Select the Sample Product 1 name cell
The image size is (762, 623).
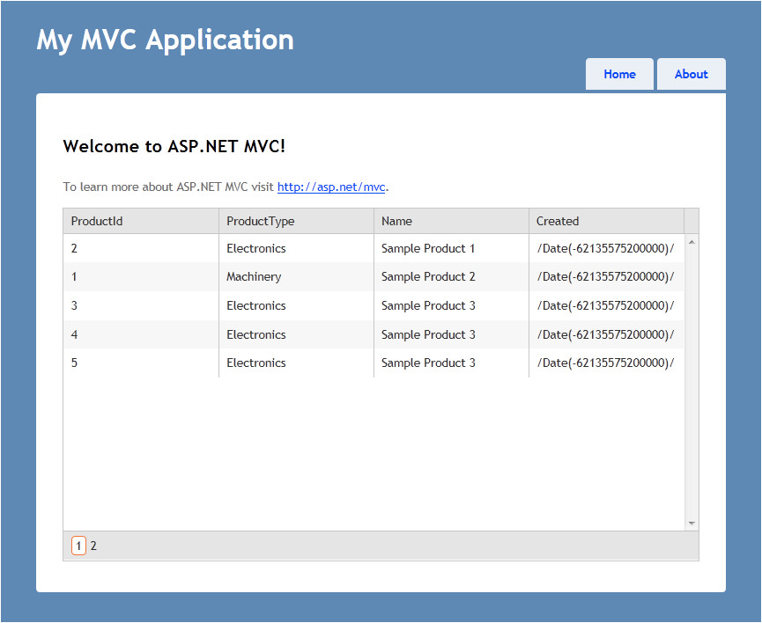tap(451, 249)
